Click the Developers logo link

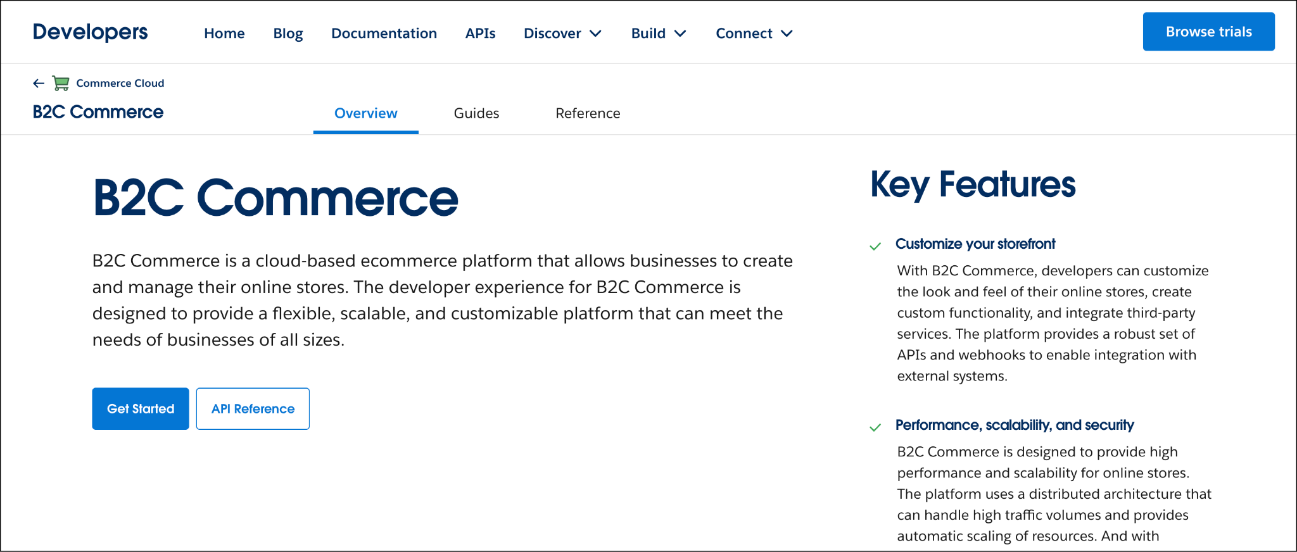click(x=90, y=32)
